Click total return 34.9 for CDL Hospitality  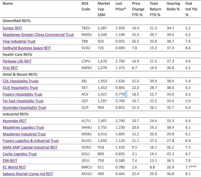pos(153,81)
